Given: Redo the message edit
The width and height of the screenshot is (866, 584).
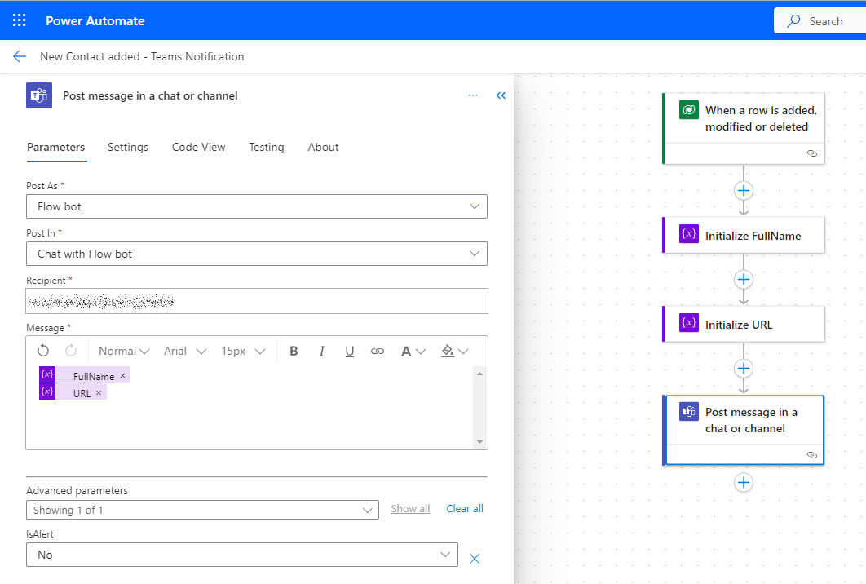Looking at the screenshot, I should (x=71, y=351).
